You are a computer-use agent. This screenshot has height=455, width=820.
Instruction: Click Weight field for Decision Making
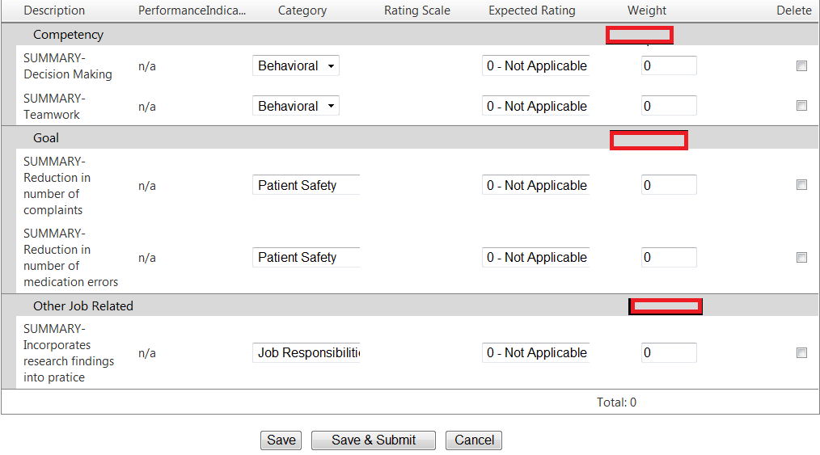tap(669, 66)
